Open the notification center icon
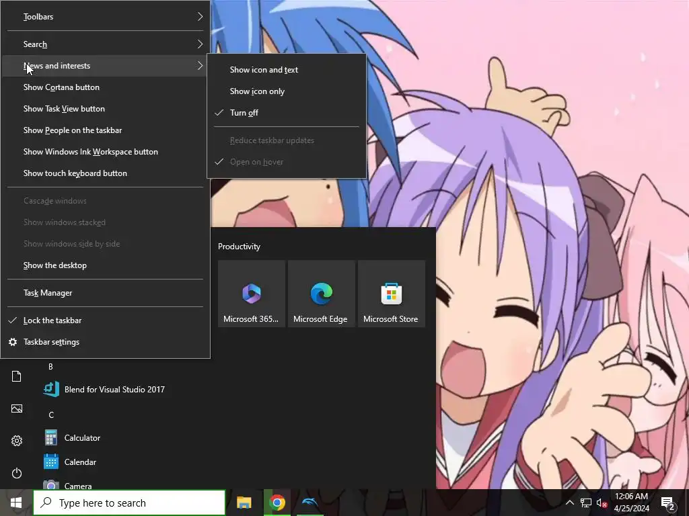This screenshot has width=689, height=516. click(x=668, y=503)
